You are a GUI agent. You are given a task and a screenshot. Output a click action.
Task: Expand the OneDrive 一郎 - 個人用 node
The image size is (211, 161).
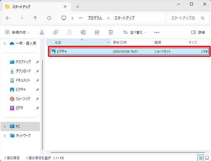5,44
